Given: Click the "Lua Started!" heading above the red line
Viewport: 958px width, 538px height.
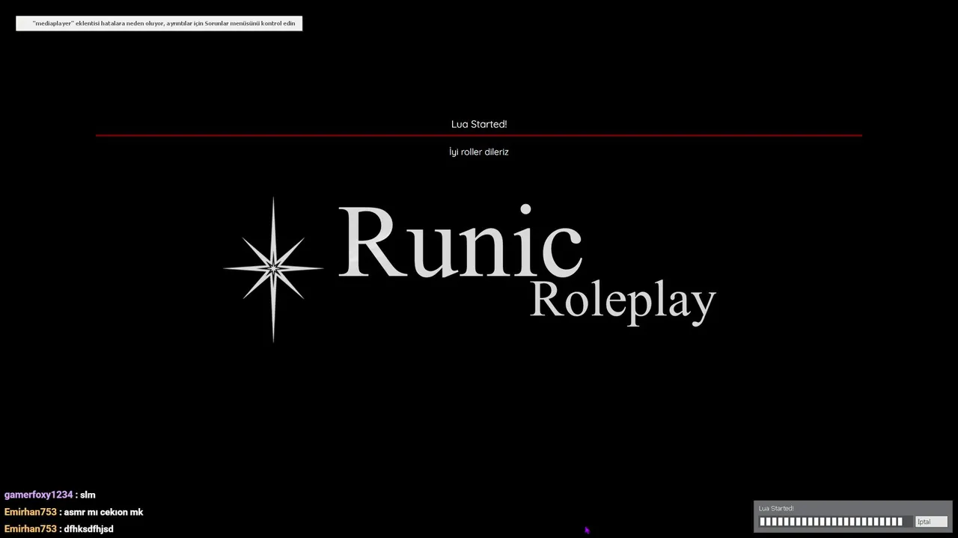Looking at the screenshot, I should click(x=479, y=124).
